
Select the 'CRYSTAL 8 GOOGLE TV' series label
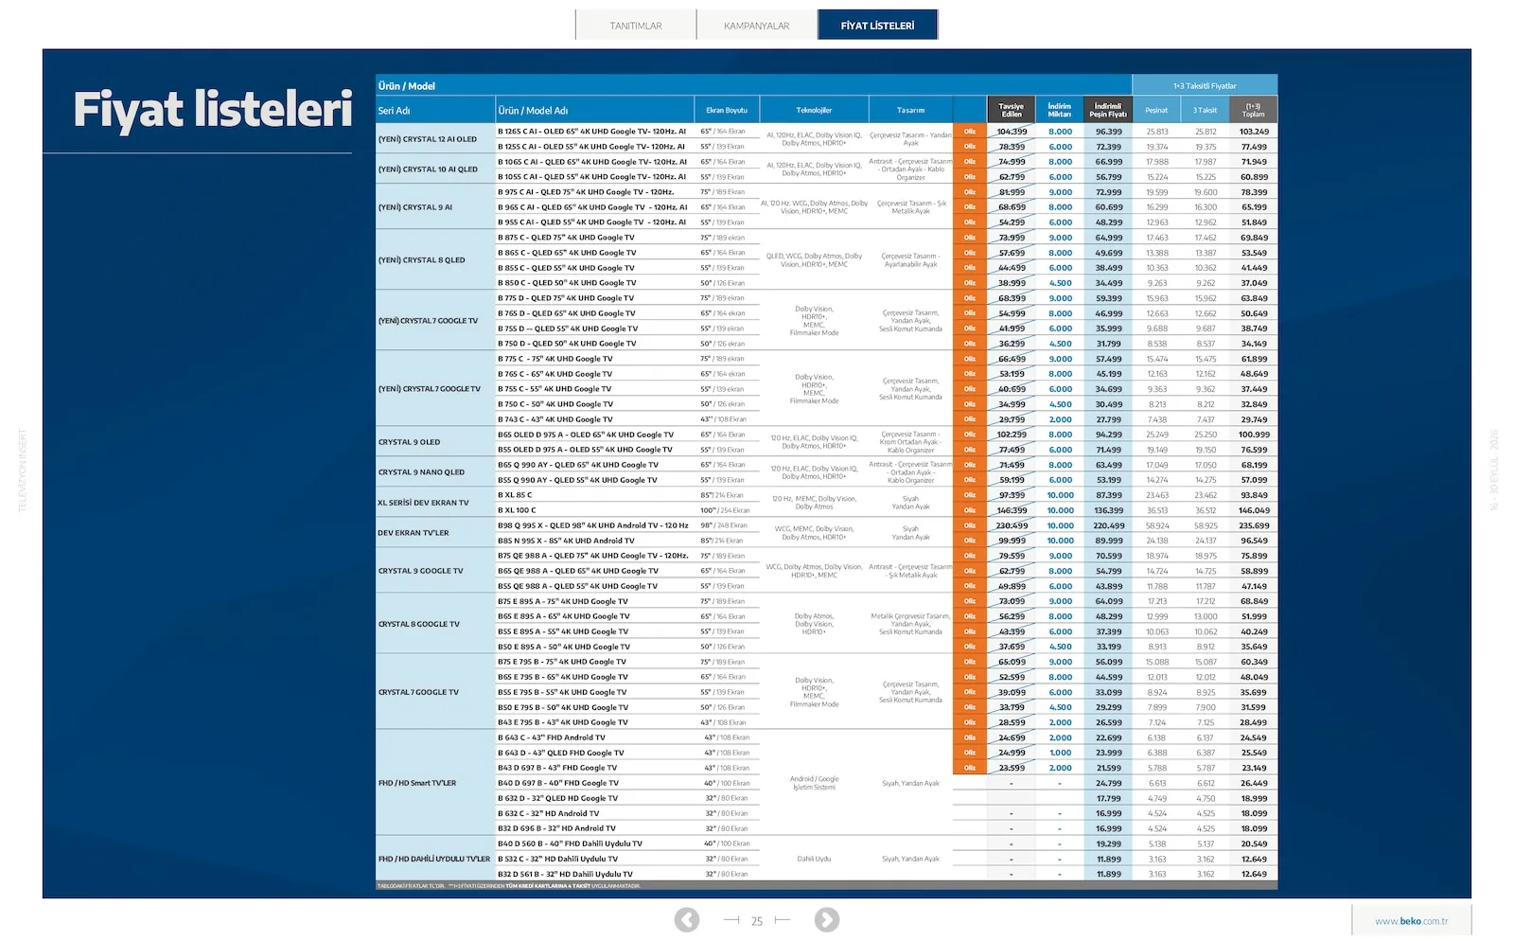coord(418,624)
